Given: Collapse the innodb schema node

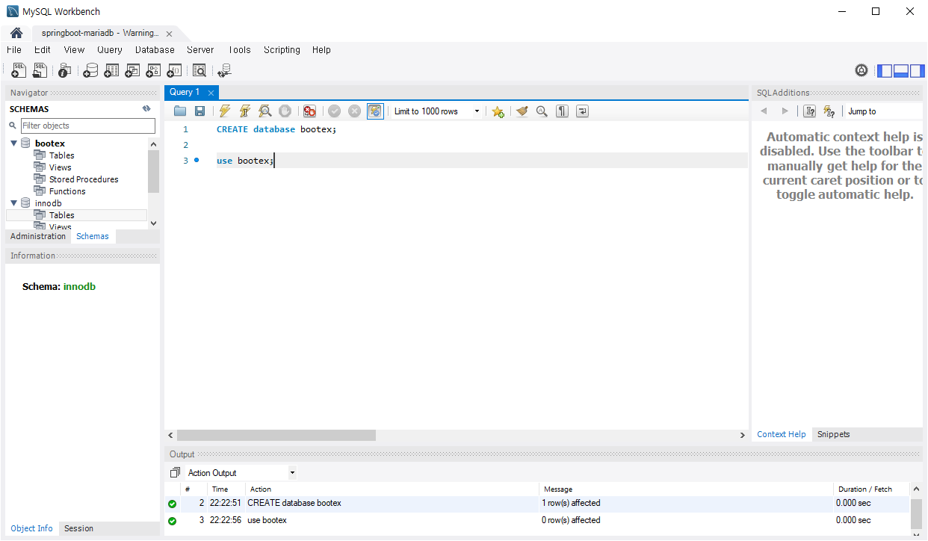Looking at the screenshot, I should click(13, 203).
